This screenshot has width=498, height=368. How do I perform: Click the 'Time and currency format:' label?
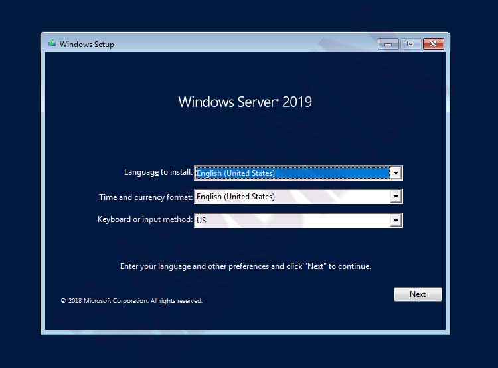(x=146, y=197)
